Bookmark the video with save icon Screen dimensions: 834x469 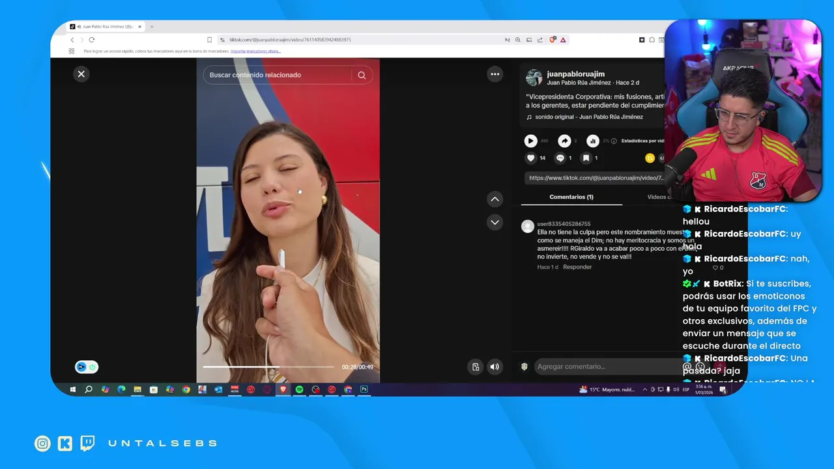[586, 158]
